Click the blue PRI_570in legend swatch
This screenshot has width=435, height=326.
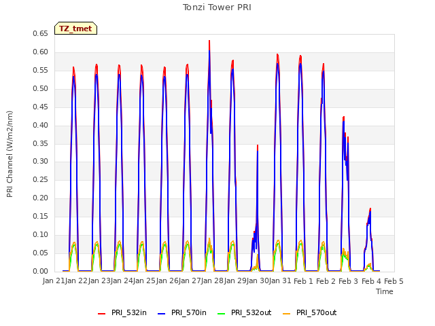(162, 314)
